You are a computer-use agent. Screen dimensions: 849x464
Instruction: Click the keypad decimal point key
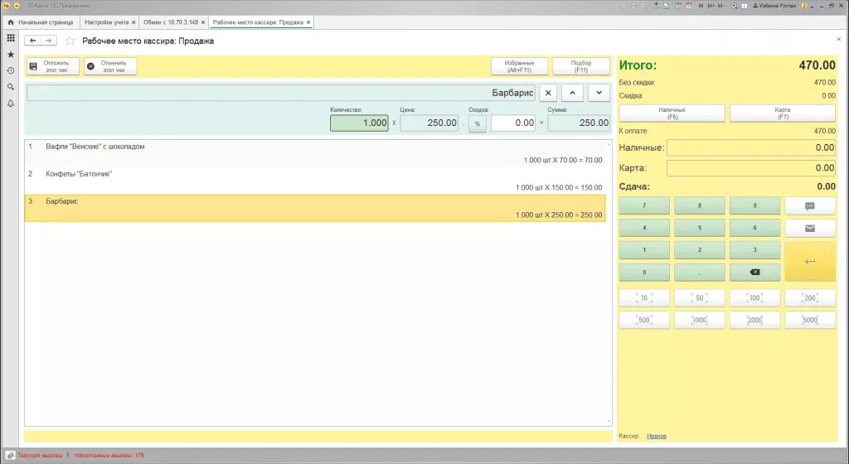pyautogui.click(x=700, y=272)
